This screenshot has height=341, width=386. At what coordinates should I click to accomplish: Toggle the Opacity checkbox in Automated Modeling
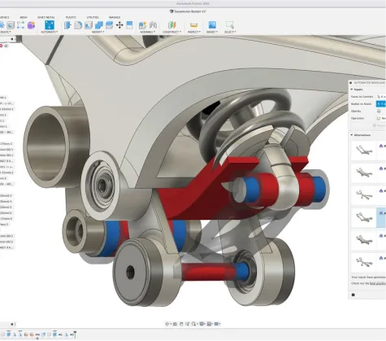tap(379, 111)
